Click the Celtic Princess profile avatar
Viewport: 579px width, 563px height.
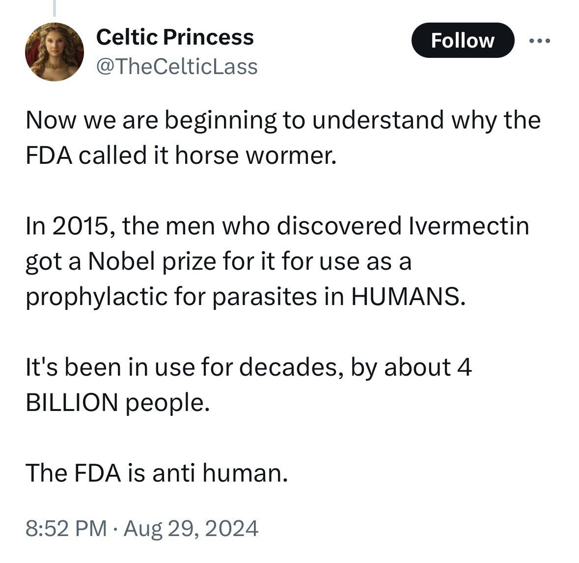[55, 51]
